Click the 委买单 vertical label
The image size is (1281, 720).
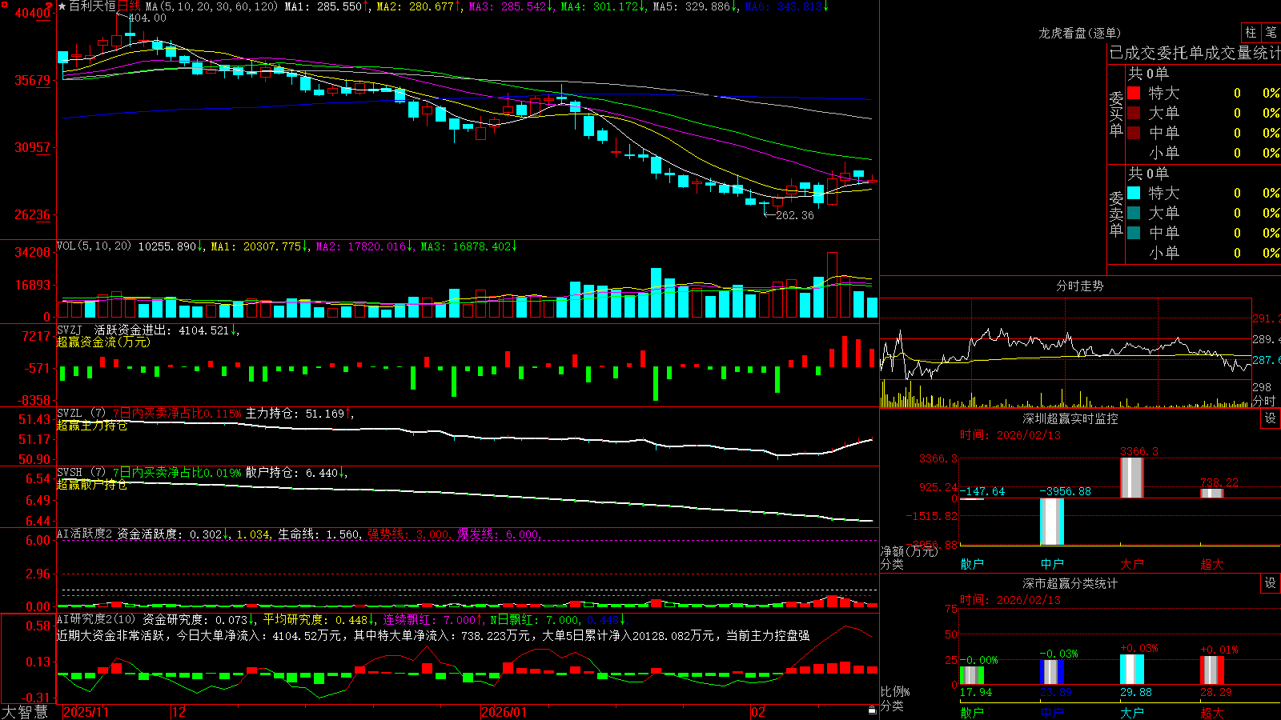(x=1116, y=114)
